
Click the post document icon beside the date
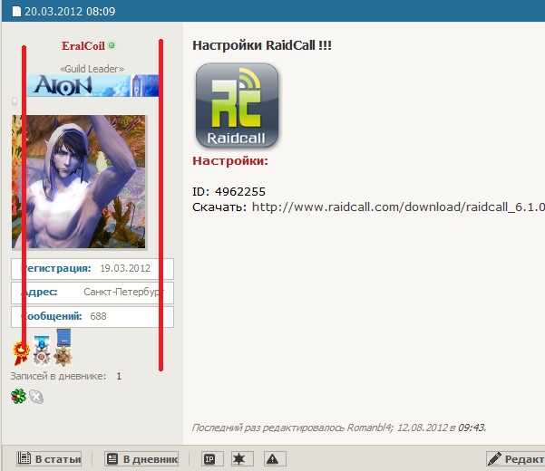tap(16, 12)
